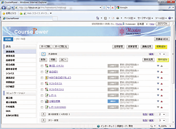This screenshot has width=176, height=129.
Task: Move 土曜日授業 down with blue arrow
Action: pyautogui.click(x=158, y=101)
